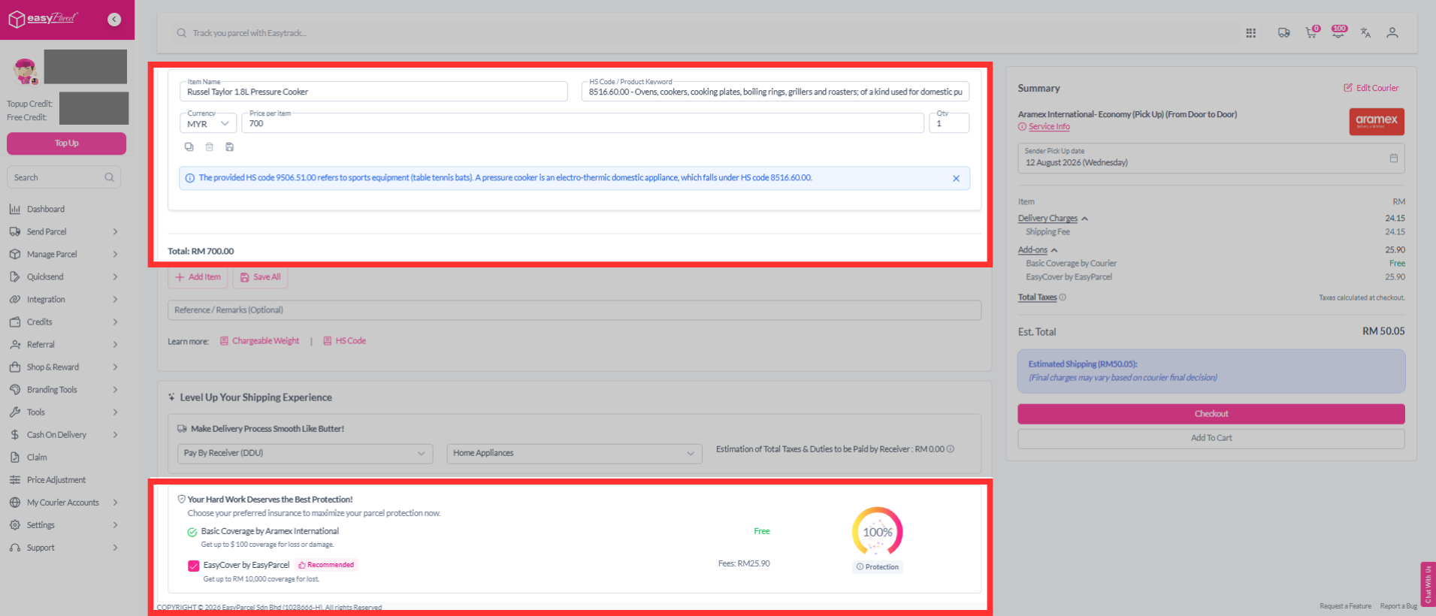The image size is (1436, 616).
Task: Click the Total Taxes info icon
Action: (x=1063, y=297)
